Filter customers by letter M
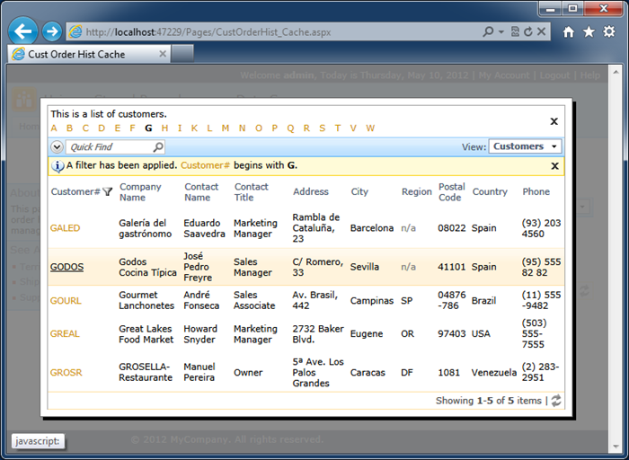Screen dimensions: 629x460 (x=226, y=128)
